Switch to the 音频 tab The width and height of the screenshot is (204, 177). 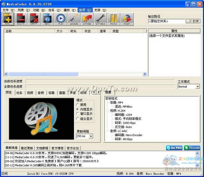[41, 93]
